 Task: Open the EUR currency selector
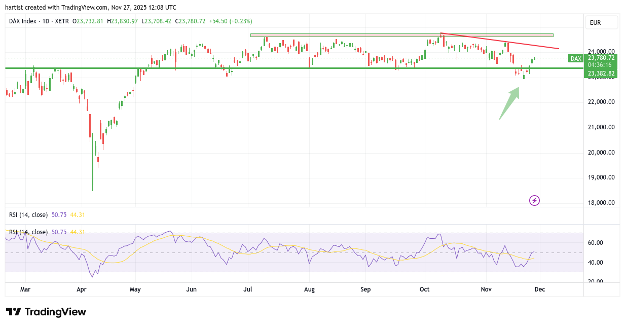coord(601,23)
